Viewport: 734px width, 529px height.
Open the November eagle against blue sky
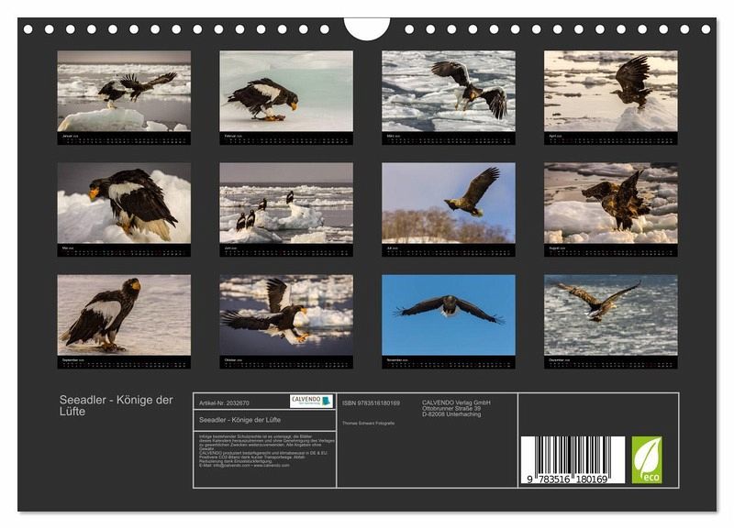448,315
